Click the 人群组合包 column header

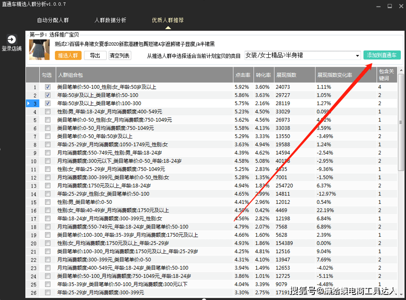(144, 75)
